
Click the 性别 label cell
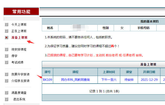click(x=106, y=28)
